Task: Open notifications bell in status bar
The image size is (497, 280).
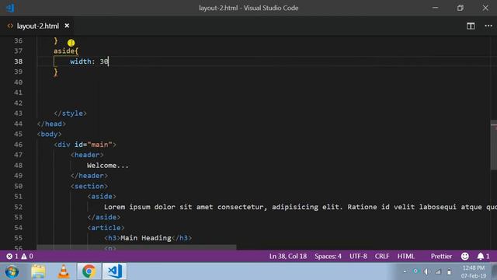Action: point(483,256)
